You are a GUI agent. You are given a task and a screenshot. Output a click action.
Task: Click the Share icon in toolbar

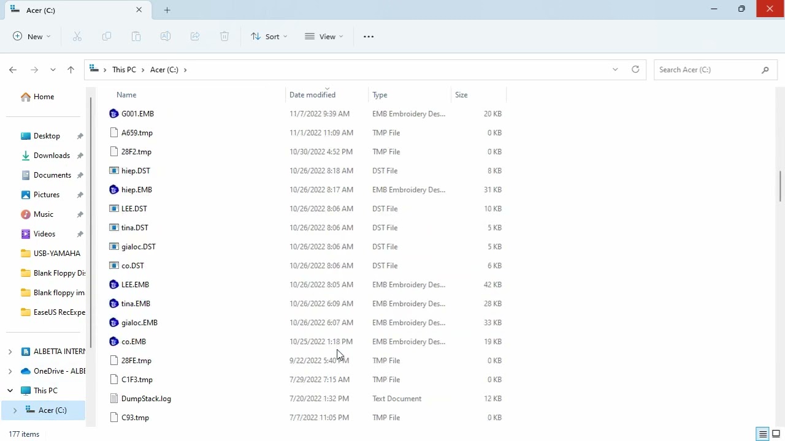point(195,37)
